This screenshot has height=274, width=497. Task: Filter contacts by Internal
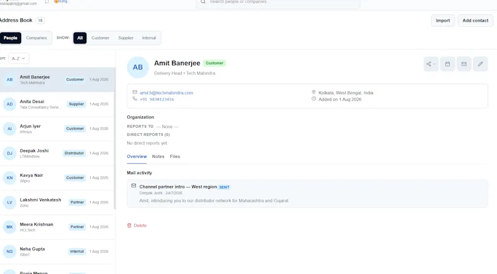coord(148,38)
